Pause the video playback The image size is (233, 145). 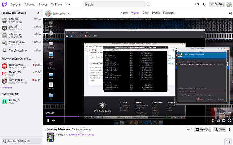[48, 120]
